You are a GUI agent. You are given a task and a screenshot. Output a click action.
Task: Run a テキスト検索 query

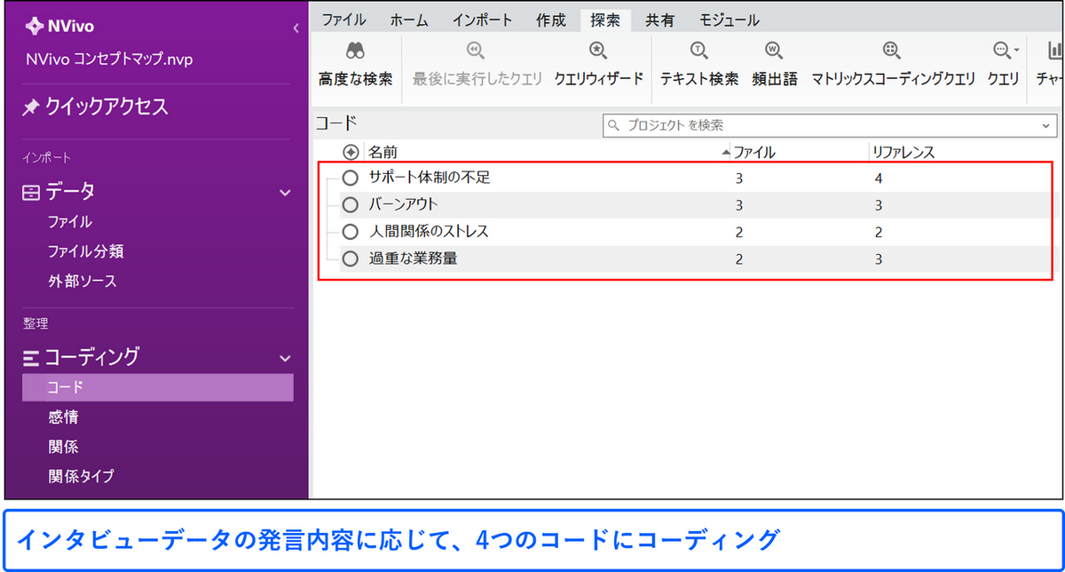point(698,52)
